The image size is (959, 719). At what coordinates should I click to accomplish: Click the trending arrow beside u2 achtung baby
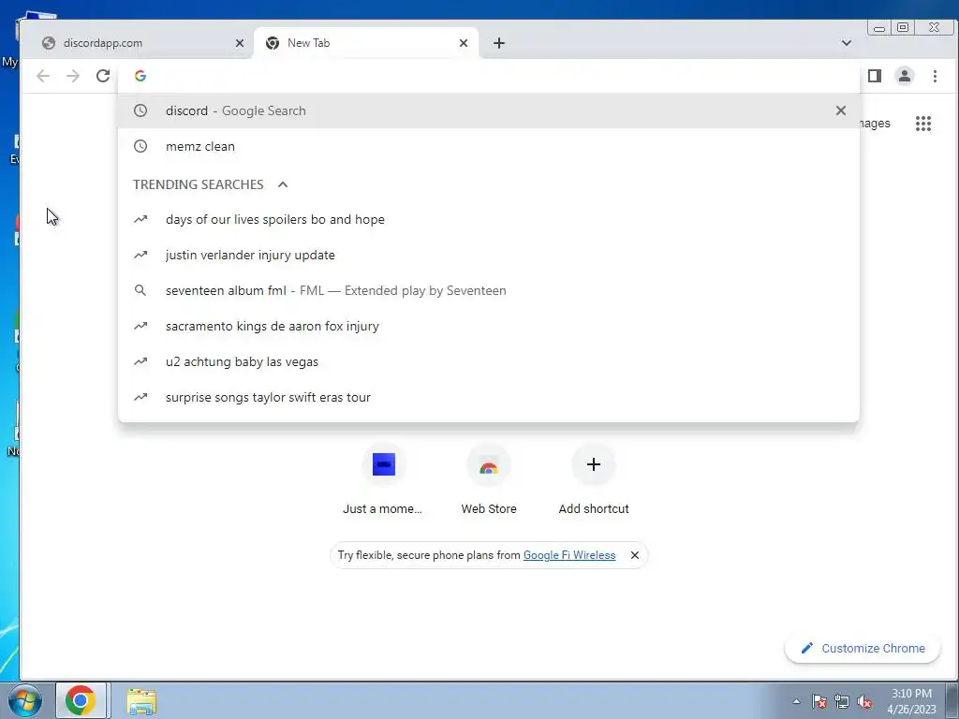point(140,361)
